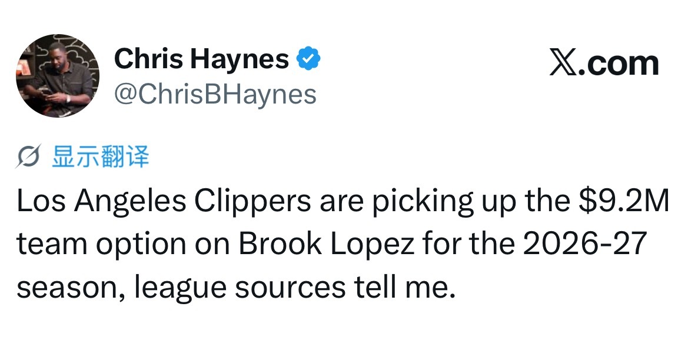Click the X logo in the watermark

click(x=563, y=64)
